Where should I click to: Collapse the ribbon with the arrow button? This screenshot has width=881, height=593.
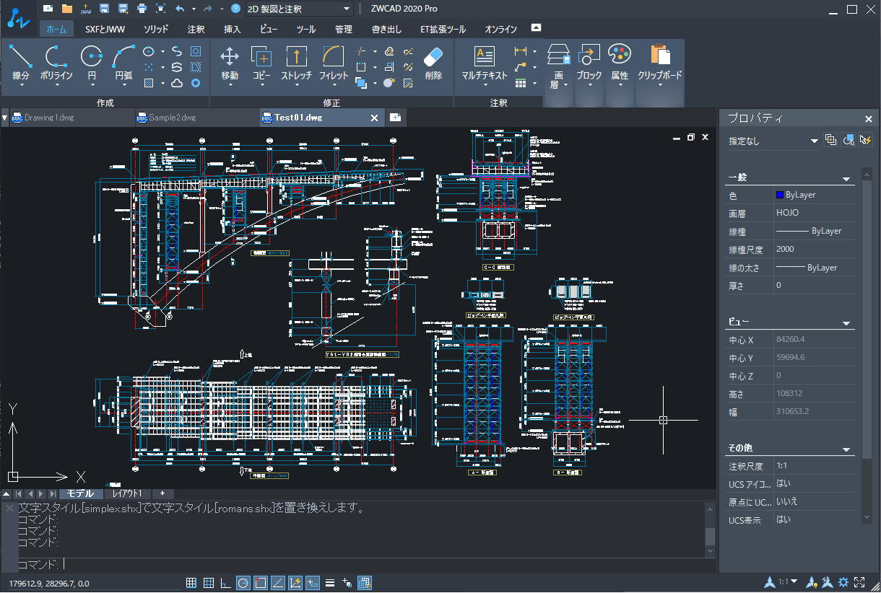536,27
